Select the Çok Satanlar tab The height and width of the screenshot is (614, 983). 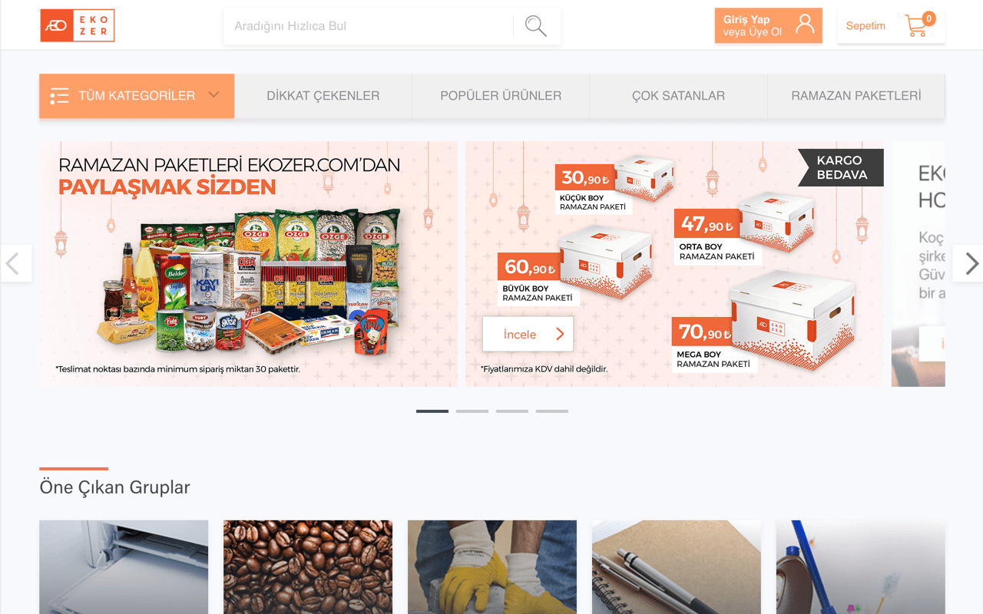(678, 96)
